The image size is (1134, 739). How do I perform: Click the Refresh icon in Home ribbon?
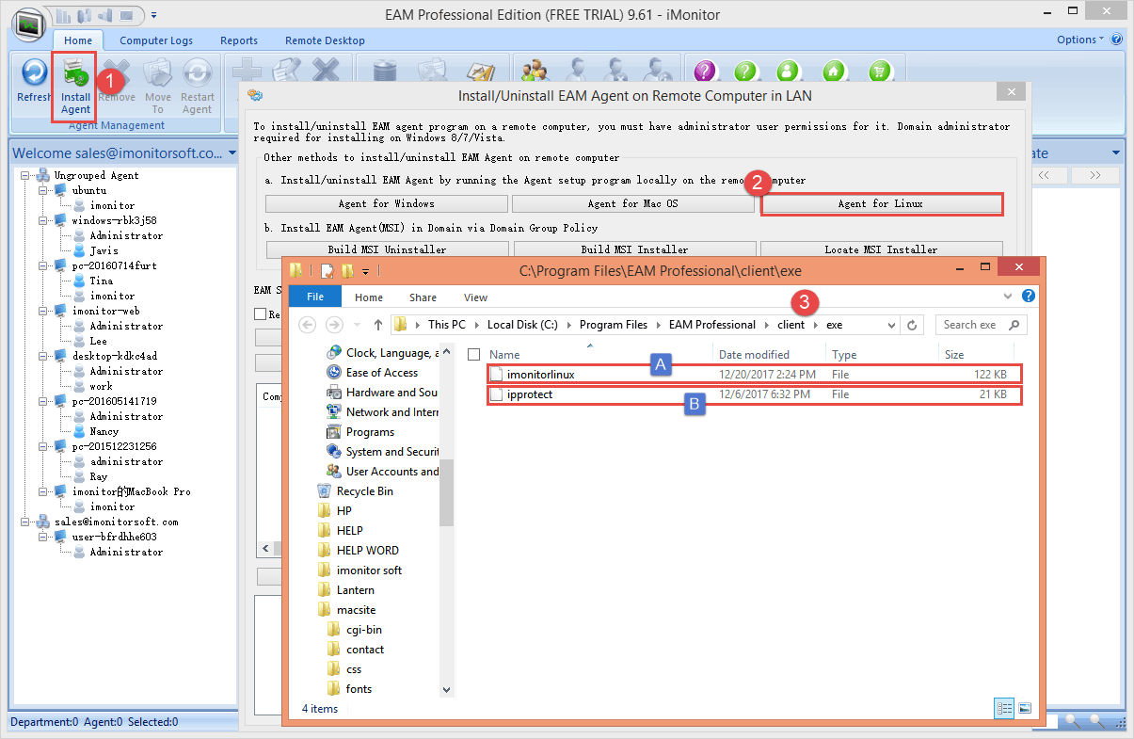pyautogui.click(x=34, y=73)
